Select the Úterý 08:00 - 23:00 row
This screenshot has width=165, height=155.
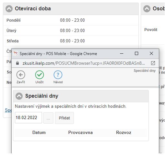coord(71,30)
